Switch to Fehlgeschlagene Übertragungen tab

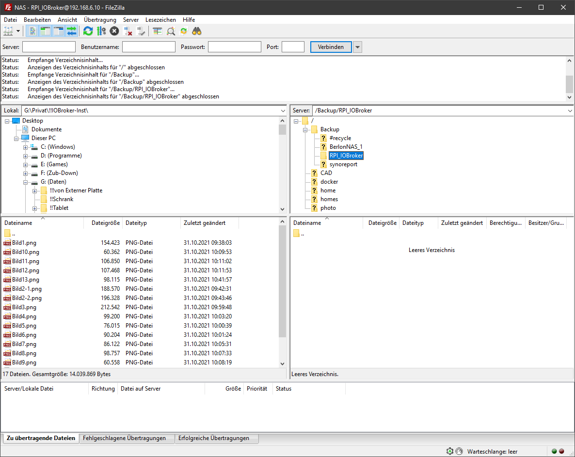(x=124, y=438)
